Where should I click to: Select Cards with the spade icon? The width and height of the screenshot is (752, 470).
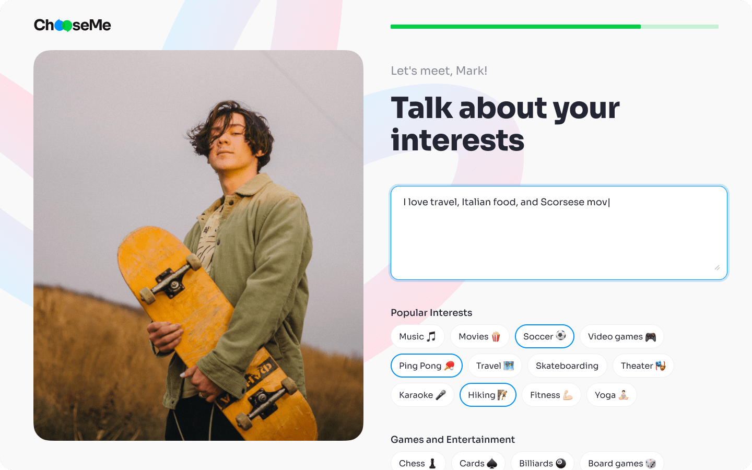[478, 463]
